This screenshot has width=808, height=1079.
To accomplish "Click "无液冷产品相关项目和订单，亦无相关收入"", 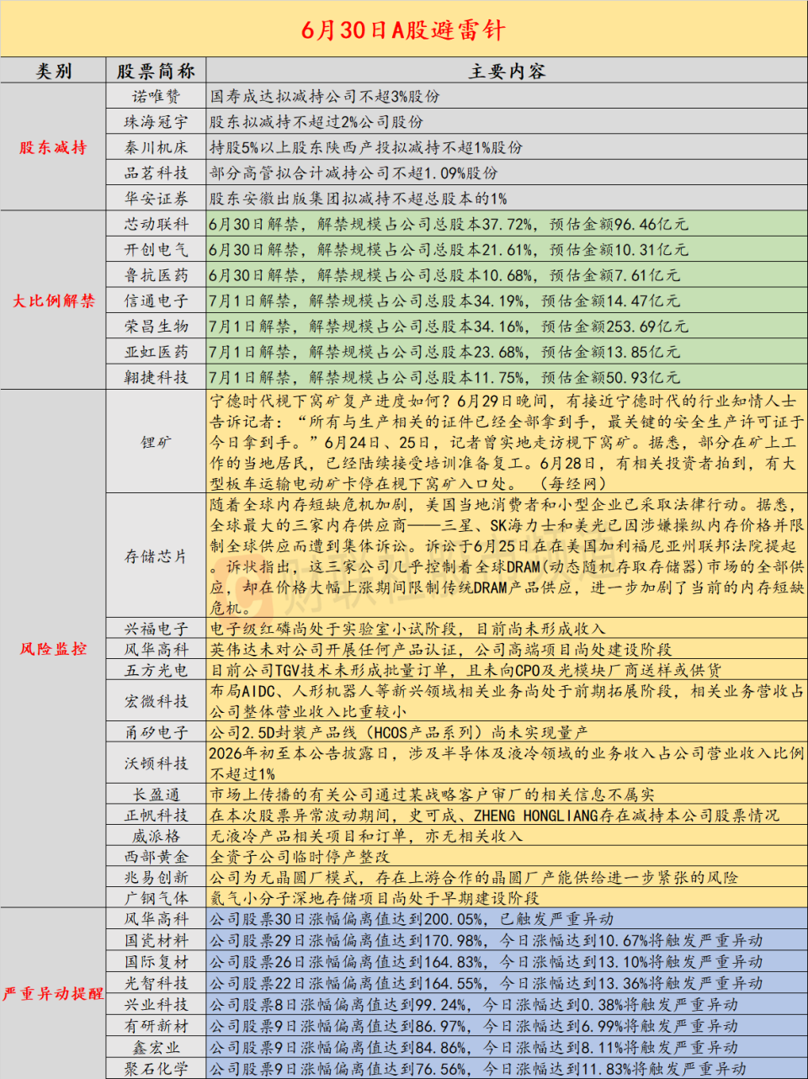I will [x=365, y=837].
